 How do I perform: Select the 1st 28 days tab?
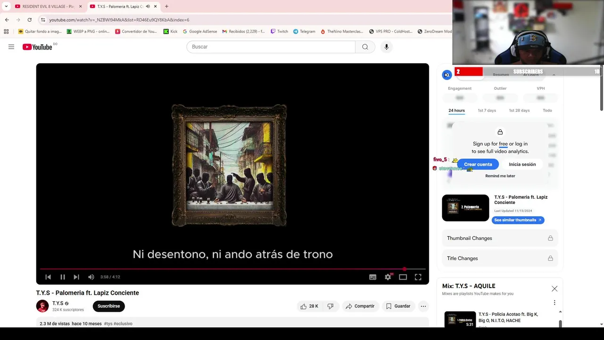[x=519, y=110]
